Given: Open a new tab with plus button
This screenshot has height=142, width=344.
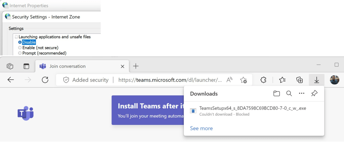Looking at the screenshot, I should 136,66.
